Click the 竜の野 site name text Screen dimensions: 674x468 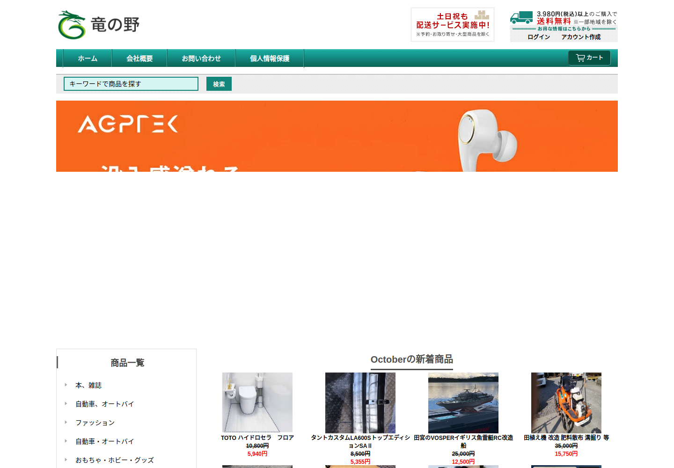(x=115, y=25)
